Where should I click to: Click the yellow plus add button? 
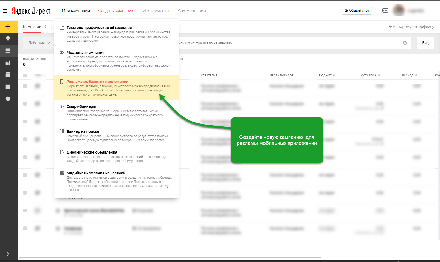point(8,27)
